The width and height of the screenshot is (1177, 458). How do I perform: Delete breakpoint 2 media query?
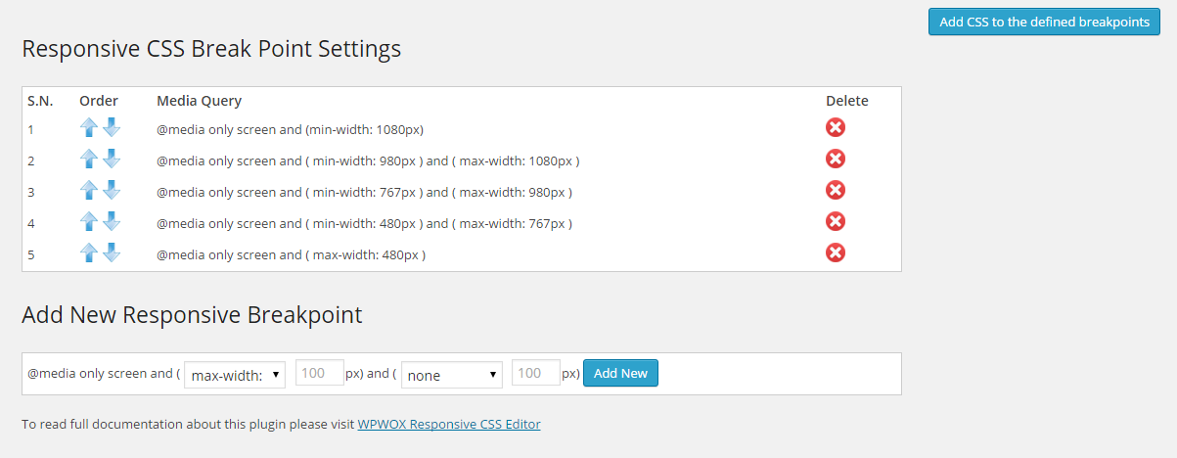pos(836,159)
